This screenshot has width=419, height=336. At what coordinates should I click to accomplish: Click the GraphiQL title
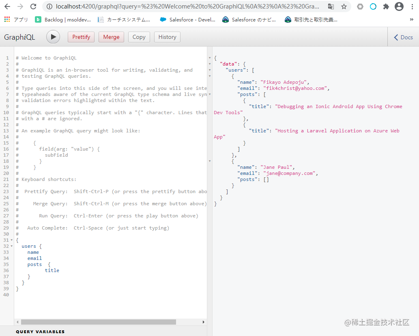tap(19, 37)
